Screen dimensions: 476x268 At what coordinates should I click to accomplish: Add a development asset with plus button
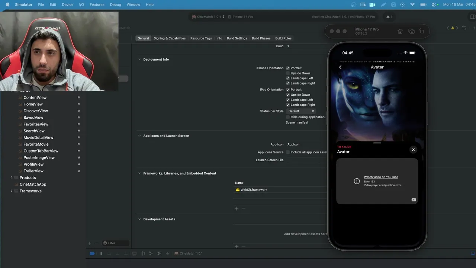coord(236,246)
